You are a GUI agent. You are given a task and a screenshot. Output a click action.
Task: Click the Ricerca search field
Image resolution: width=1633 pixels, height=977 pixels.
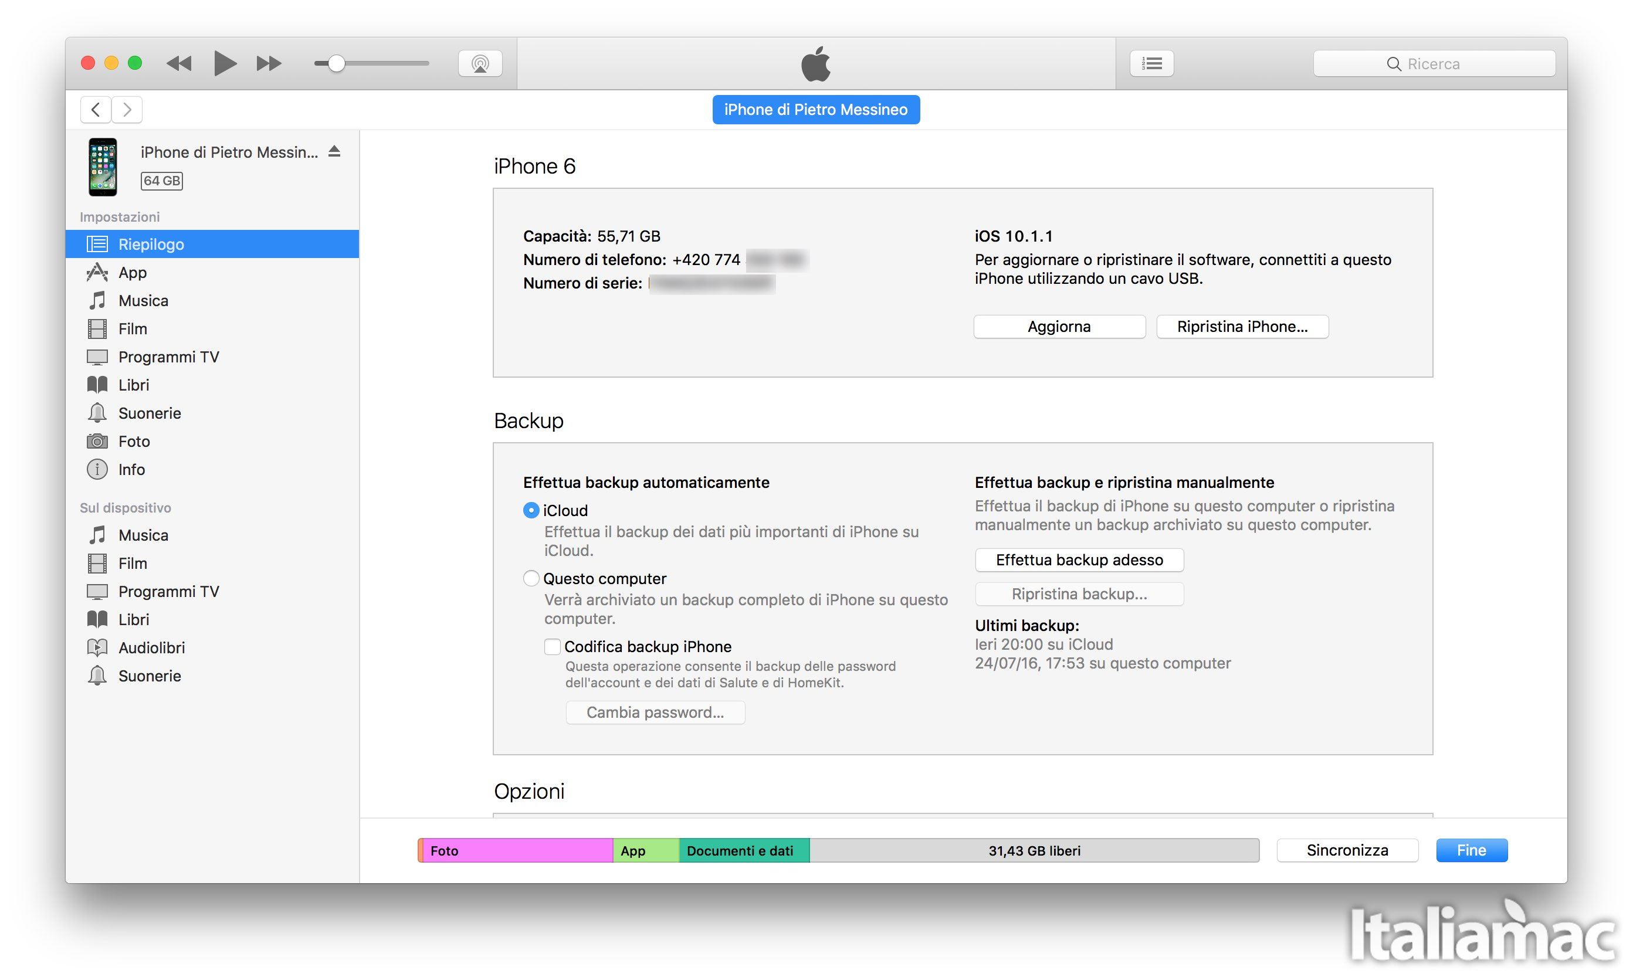point(1434,63)
